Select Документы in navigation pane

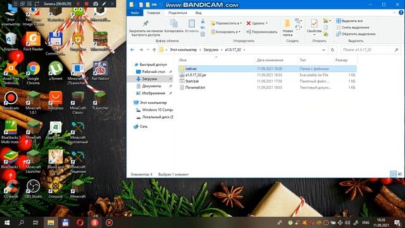(152, 86)
